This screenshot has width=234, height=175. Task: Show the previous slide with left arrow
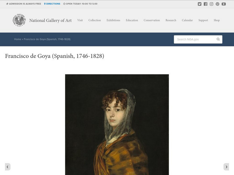(x=8, y=167)
